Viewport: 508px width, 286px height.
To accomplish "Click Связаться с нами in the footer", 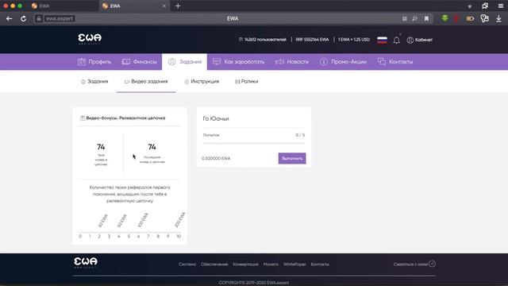I will click(414, 264).
